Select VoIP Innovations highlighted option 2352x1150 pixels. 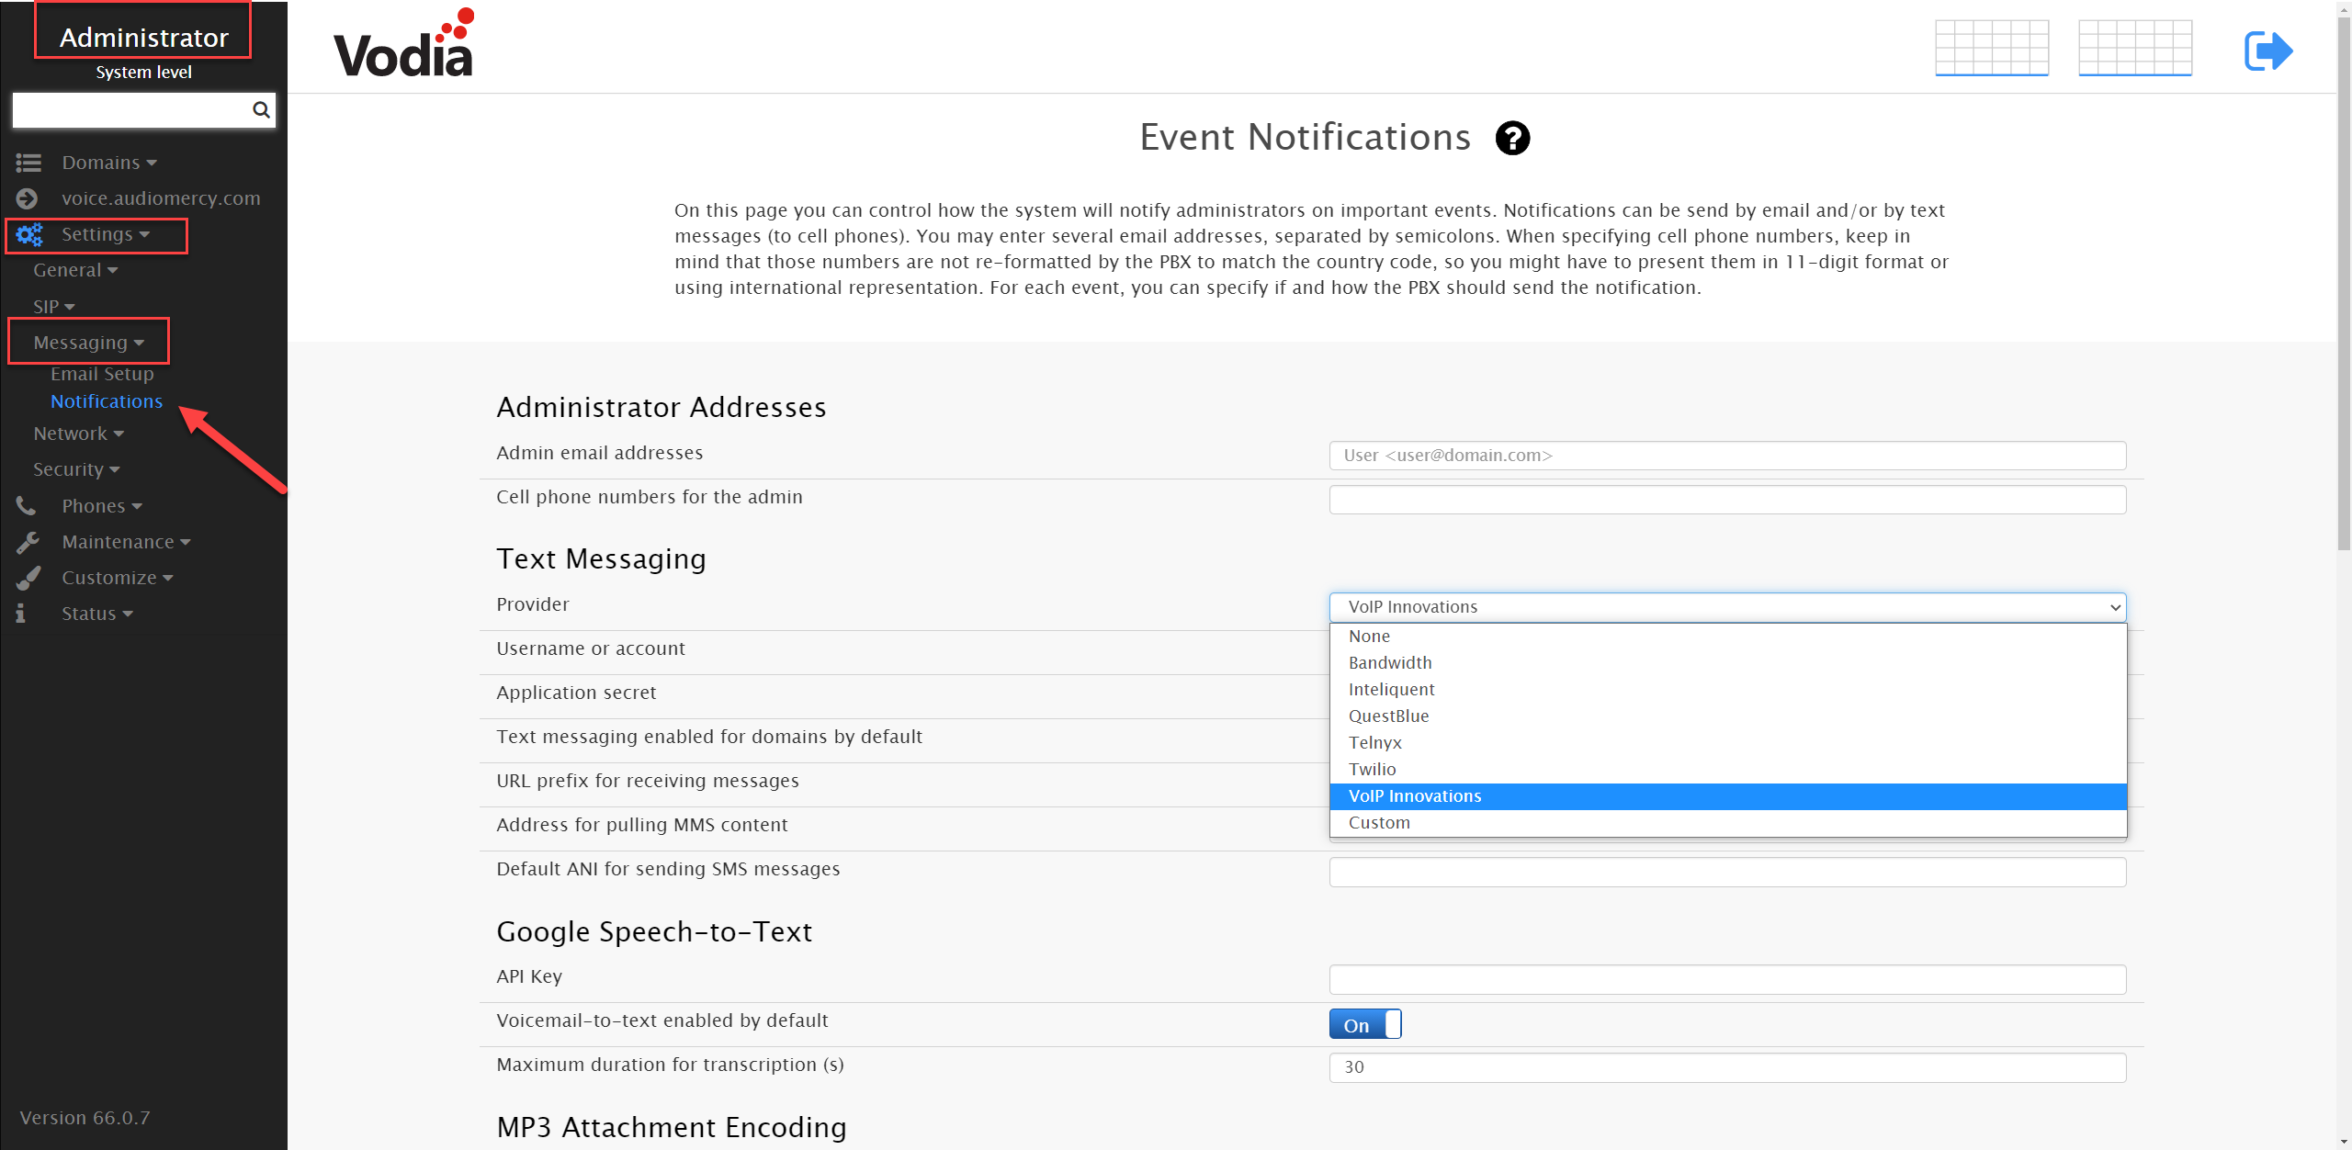pyautogui.click(x=1728, y=796)
